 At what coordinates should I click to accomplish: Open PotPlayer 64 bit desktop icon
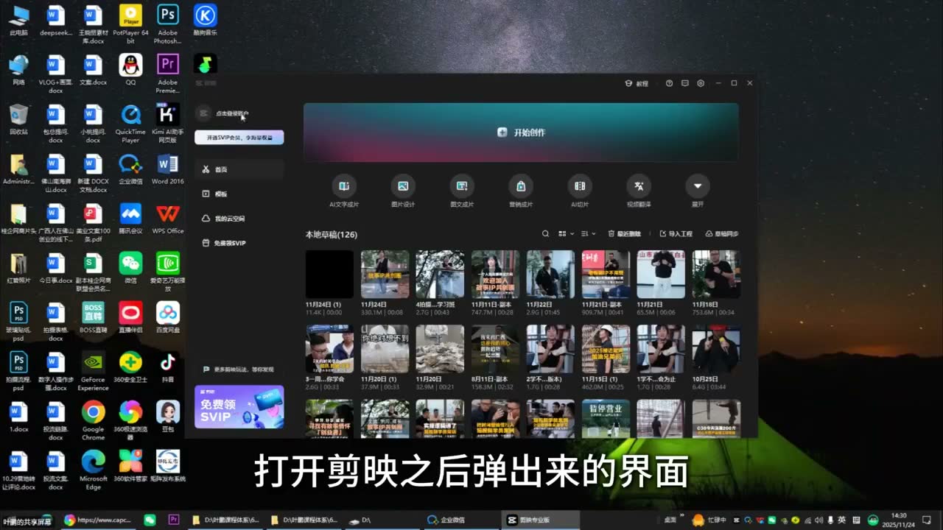point(130,24)
